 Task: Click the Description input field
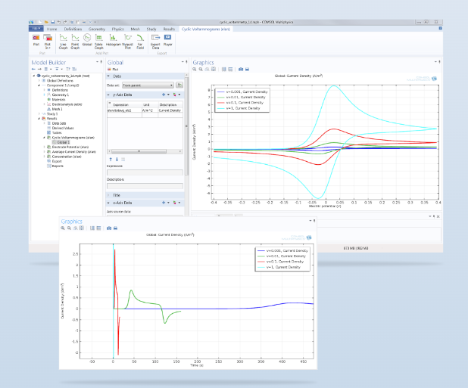(145, 186)
